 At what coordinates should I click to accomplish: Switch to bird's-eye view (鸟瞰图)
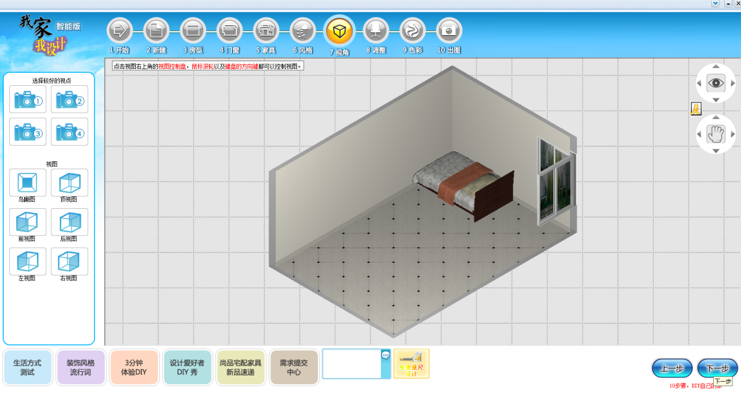tap(28, 182)
